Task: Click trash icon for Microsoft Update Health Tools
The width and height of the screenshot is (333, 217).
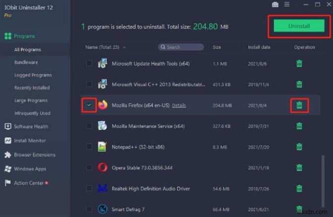Action: click(299, 64)
